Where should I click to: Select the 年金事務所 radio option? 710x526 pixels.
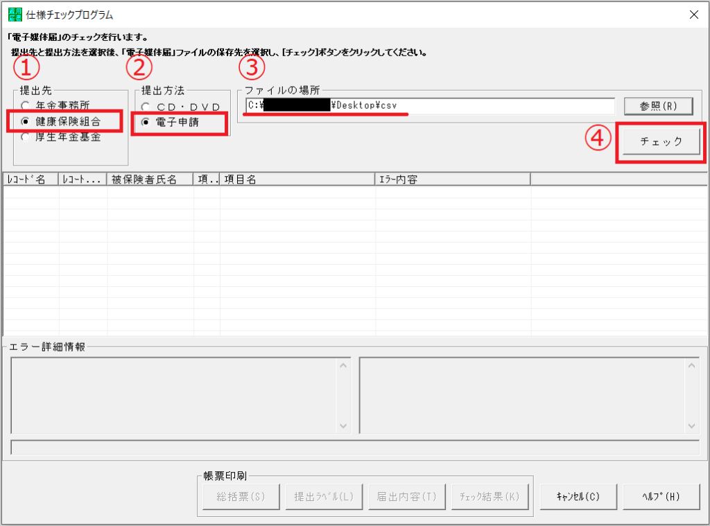(26, 106)
